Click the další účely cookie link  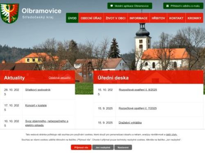171,135
